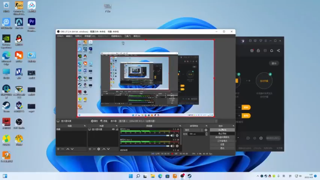Switch to Steam on the taskbar
320x180 pixels.
(x=190, y=176)
